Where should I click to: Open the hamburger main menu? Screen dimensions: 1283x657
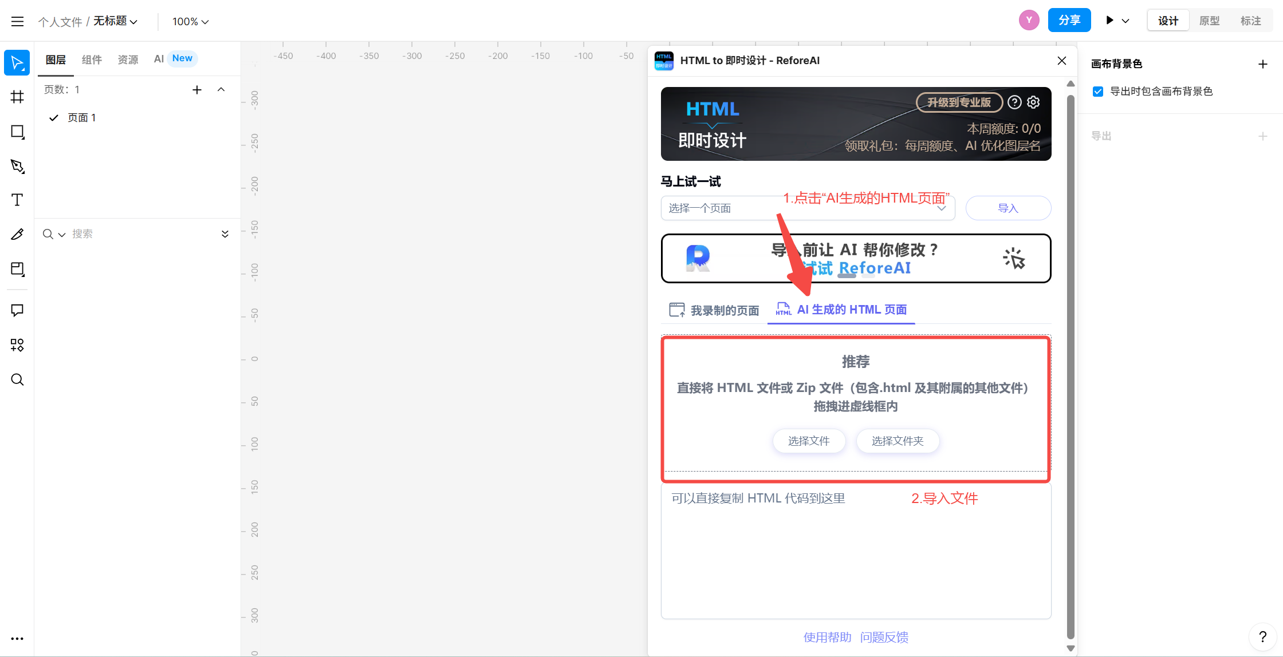pyautogui.click(x=17, y=21)
